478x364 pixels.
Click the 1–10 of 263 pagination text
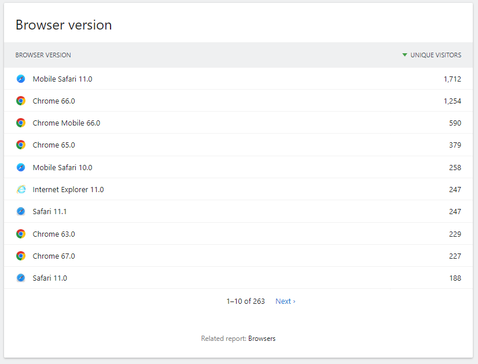point(245,302)
